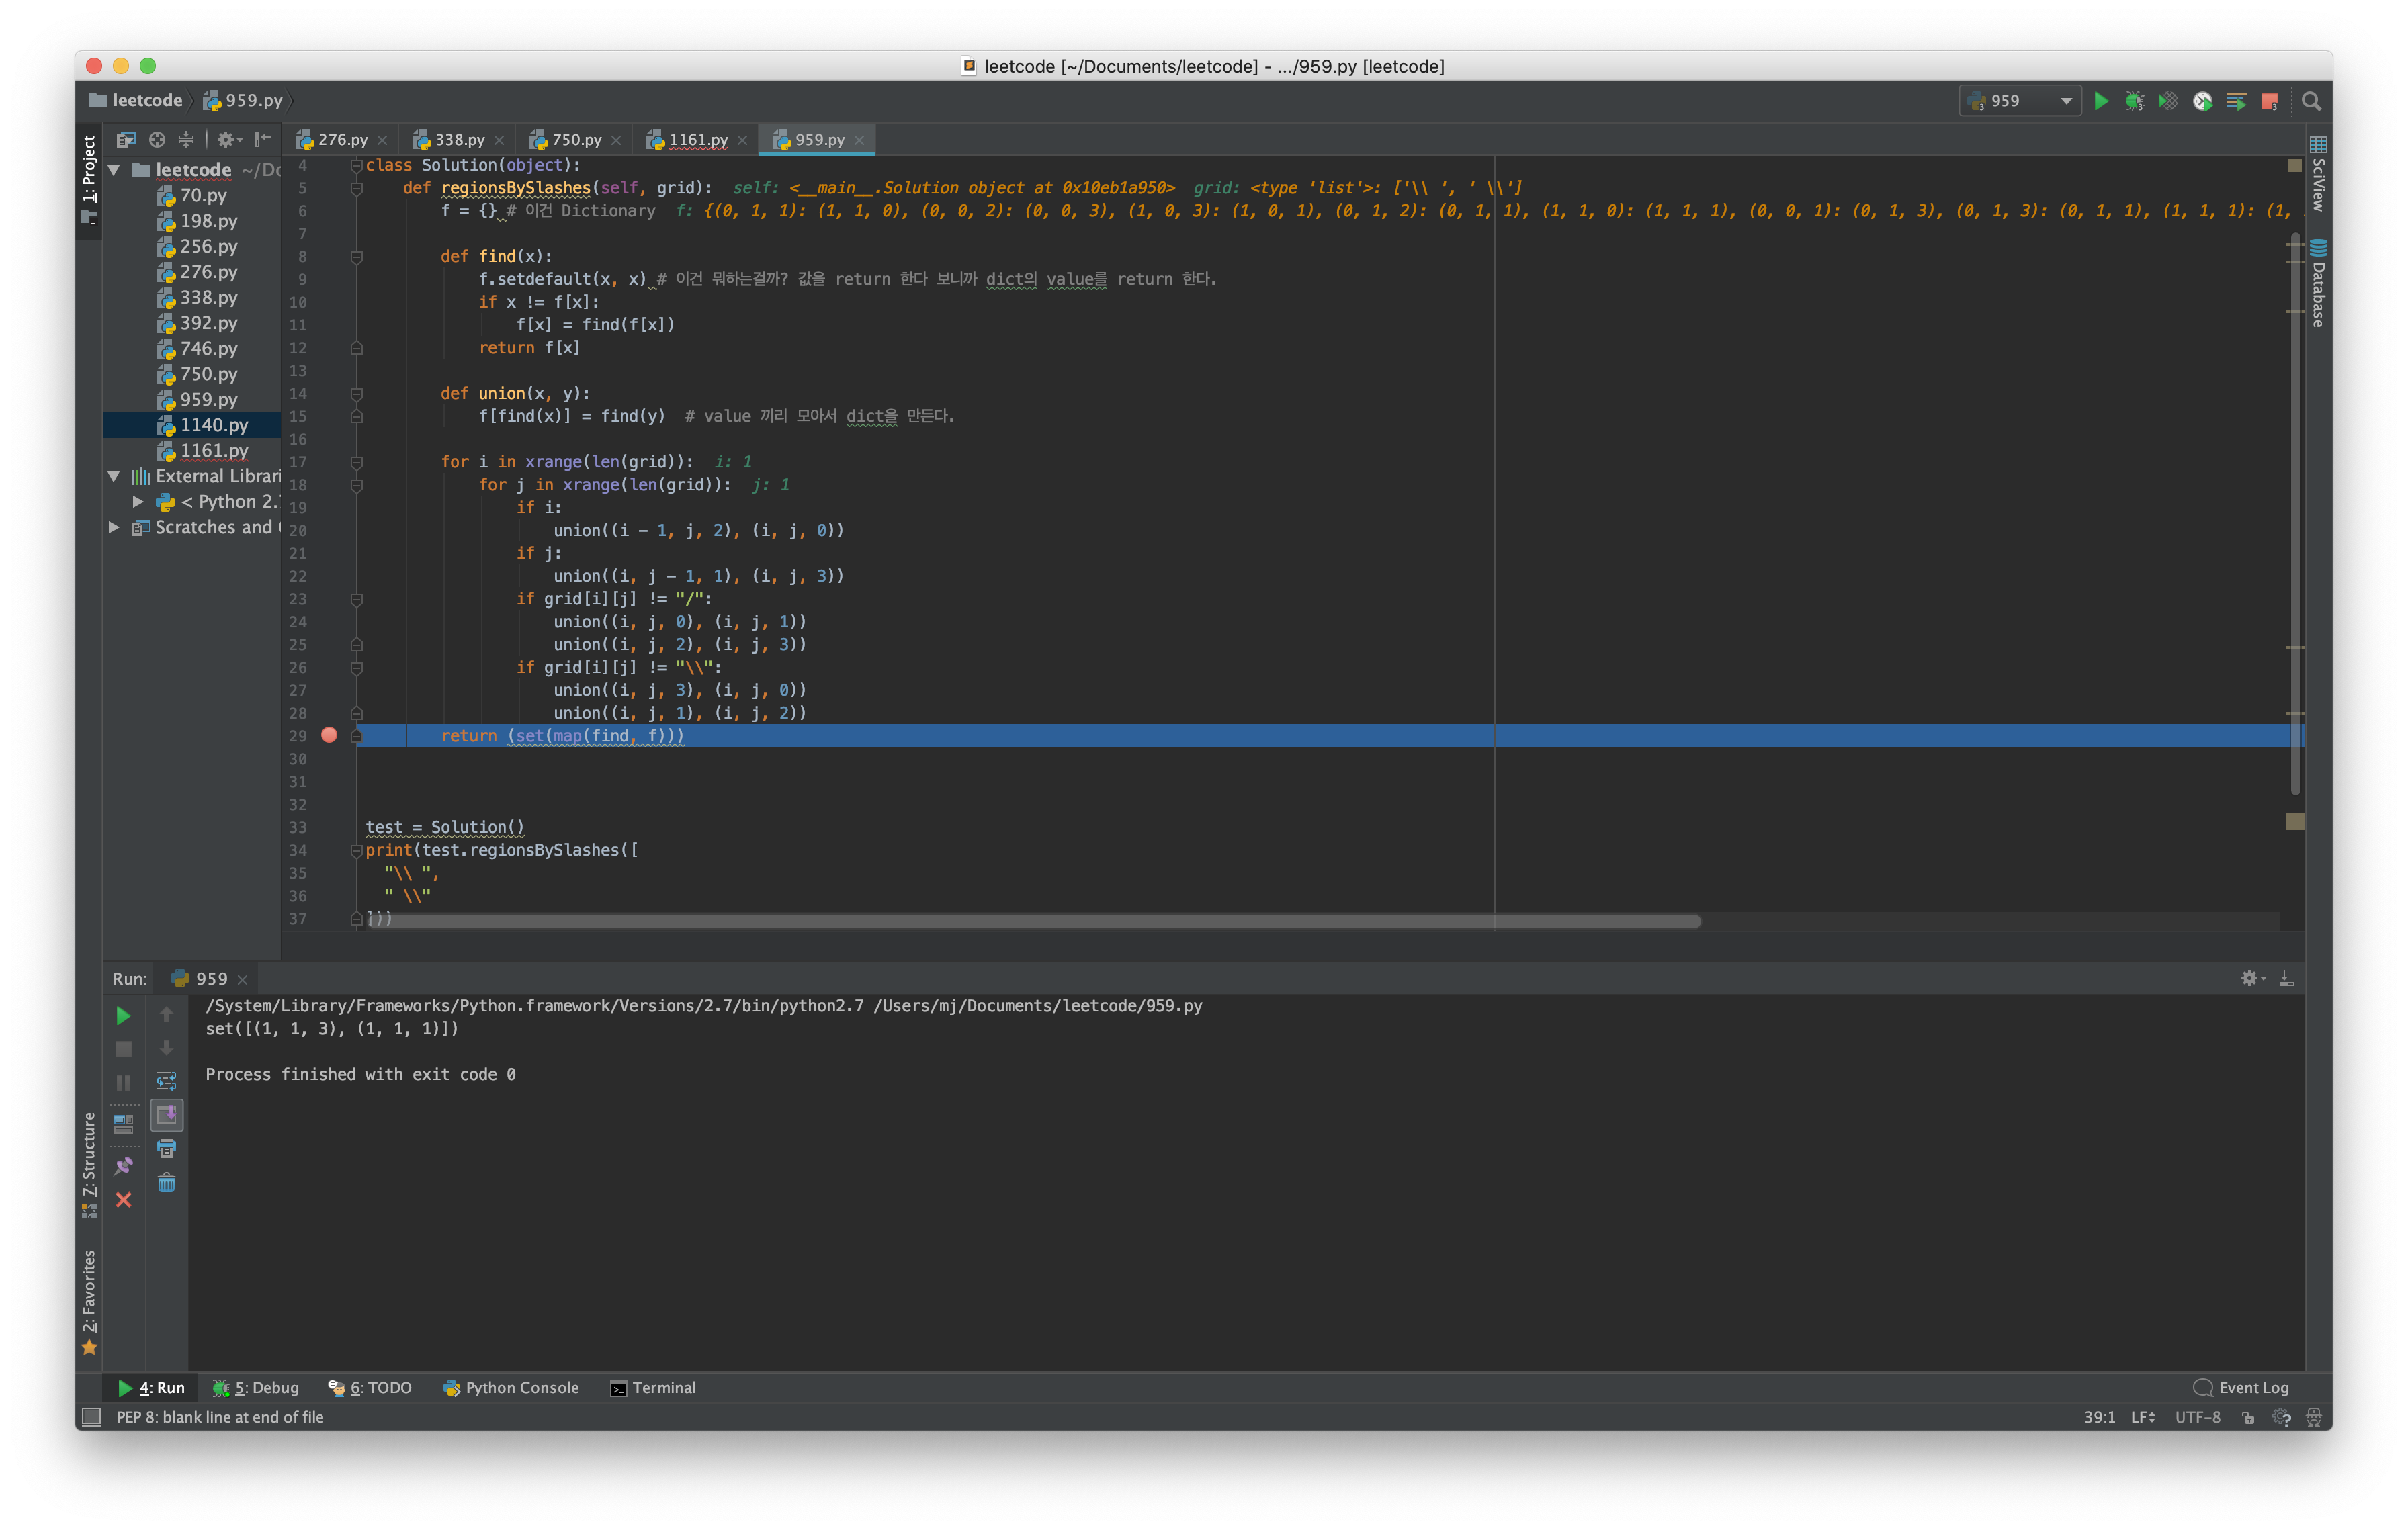2408x1530 pixels.
Task: Expand the Scratches and Consoles tree node
Action: point(114,527)
